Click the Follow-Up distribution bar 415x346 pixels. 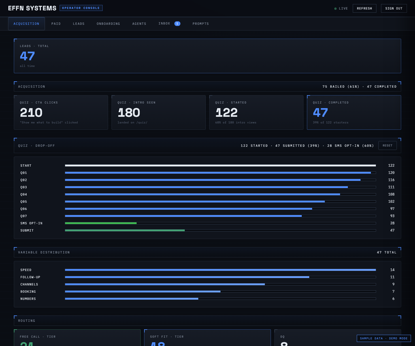pos(220,277)
